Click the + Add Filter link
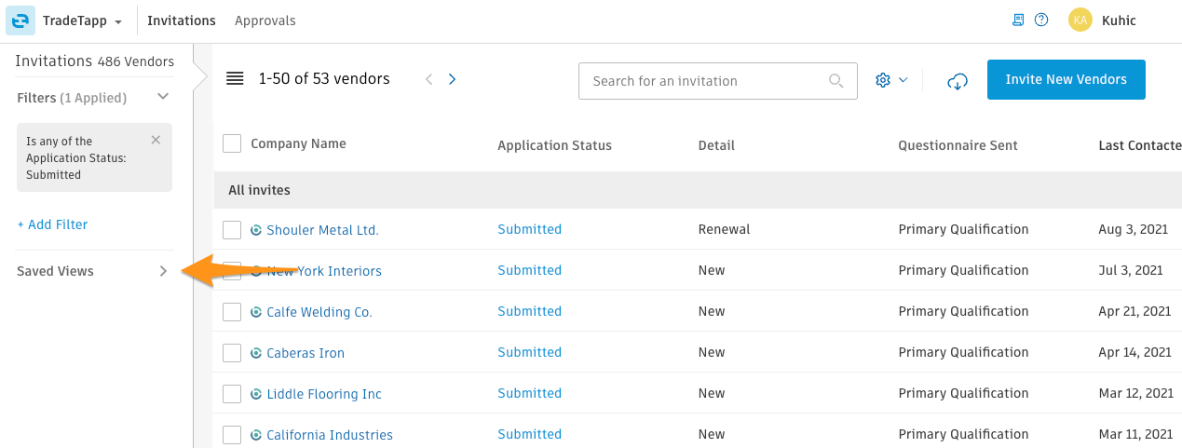The width and height of the screenshot is (1182, 448). pos(52,224)
